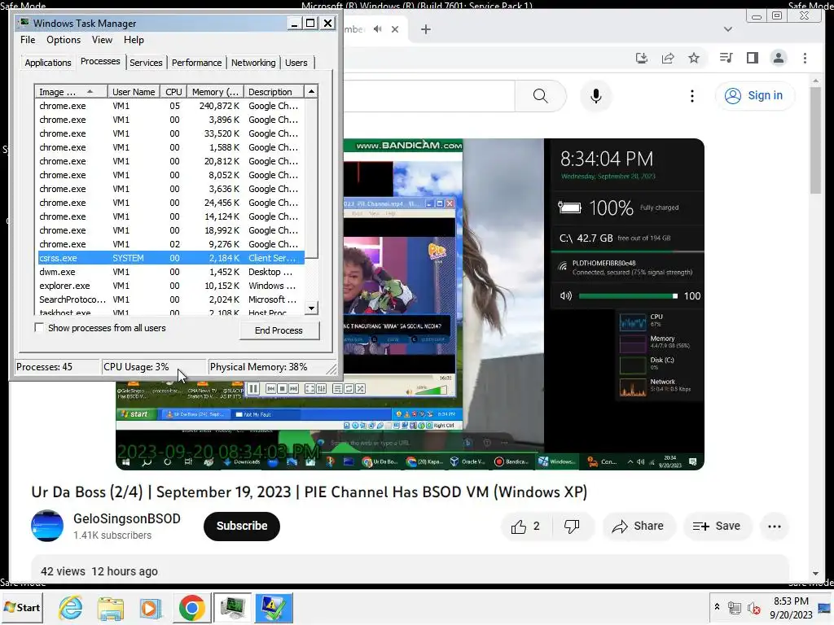Switch to the Services tab
Image resolution: width=834 pixels, height=625 pixels.
pos(146,63)
